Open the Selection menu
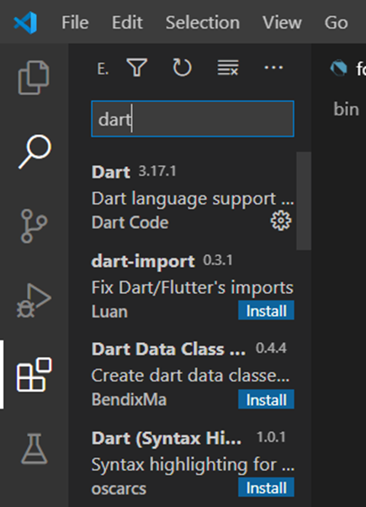The width and height of the screenshot is (366, 507). coord(203,23)
